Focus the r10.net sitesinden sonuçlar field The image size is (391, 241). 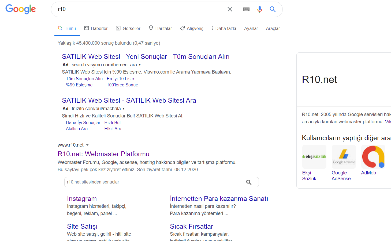(152, 182)
